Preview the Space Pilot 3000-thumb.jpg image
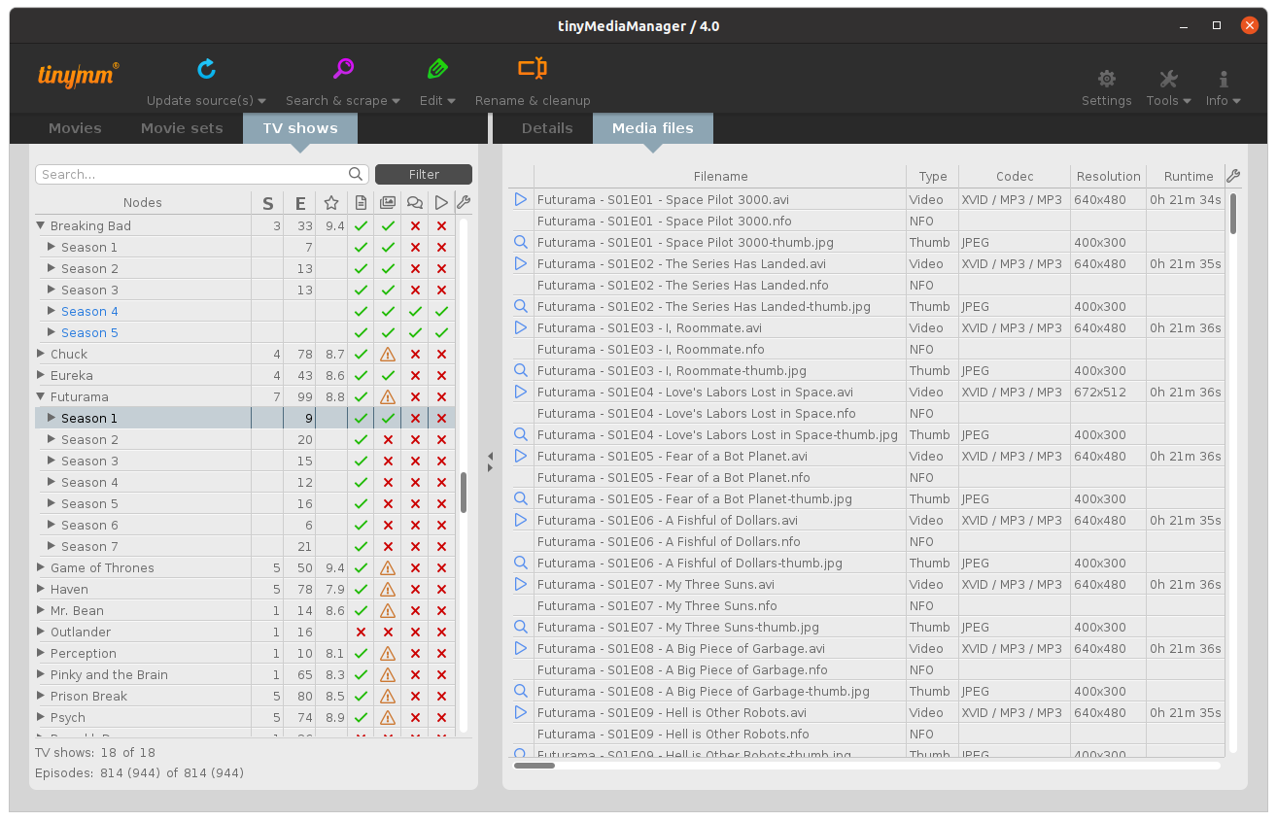 521,242
